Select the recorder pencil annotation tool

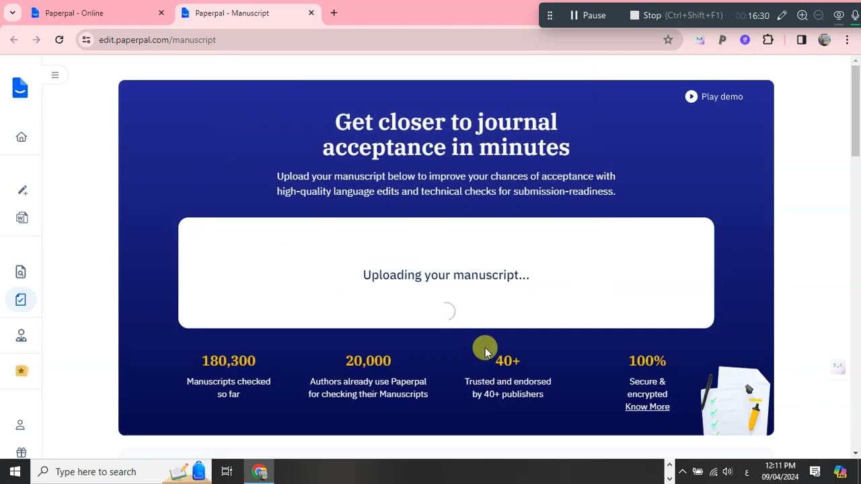782,15
